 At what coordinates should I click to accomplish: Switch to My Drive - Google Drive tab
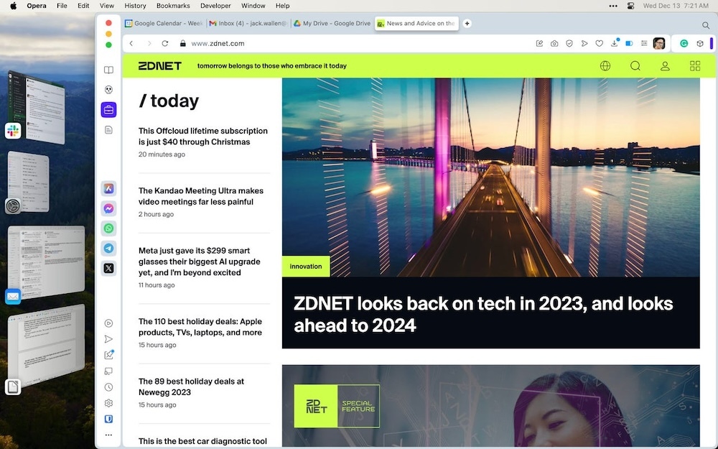(332, 24)
